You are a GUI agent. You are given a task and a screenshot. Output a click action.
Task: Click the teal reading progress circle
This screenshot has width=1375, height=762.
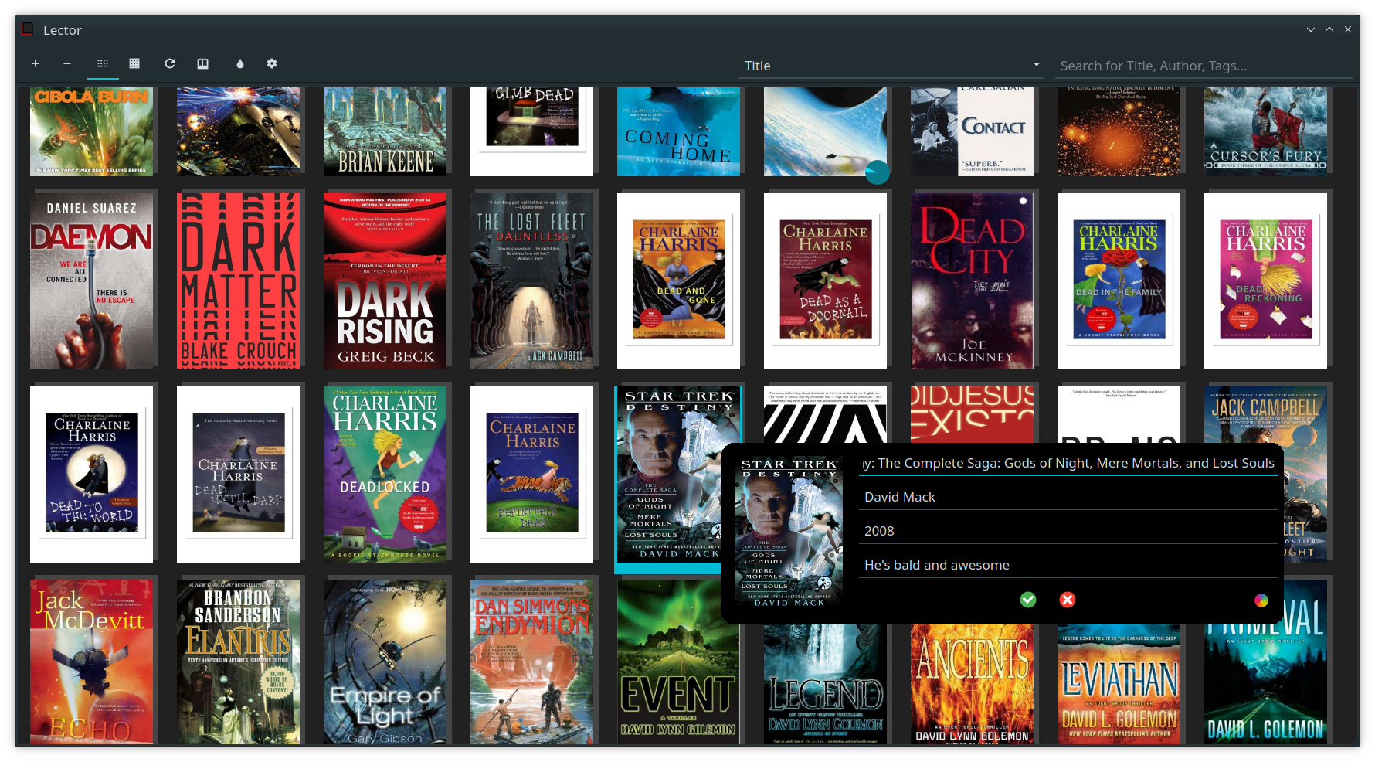point(877,172)
